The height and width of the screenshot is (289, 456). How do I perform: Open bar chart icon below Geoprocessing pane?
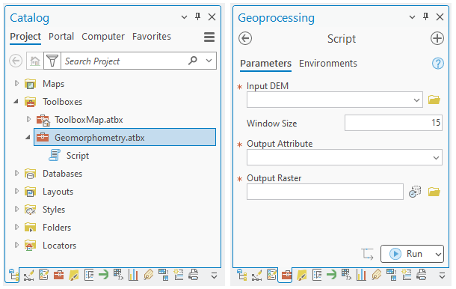361,275
